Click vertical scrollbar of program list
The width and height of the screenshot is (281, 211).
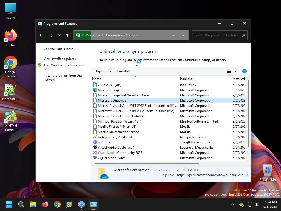tap(248, 114)
